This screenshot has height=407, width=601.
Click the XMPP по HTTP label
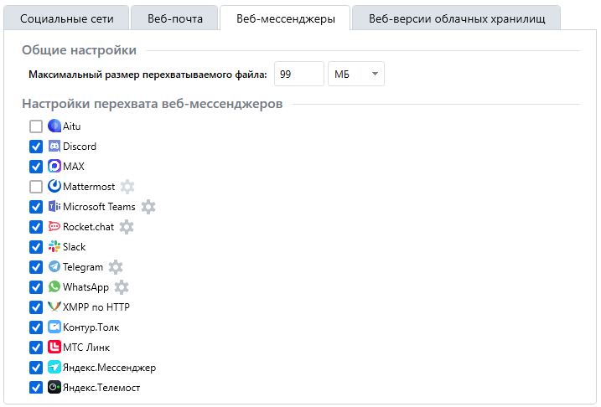tap(96, 307)
